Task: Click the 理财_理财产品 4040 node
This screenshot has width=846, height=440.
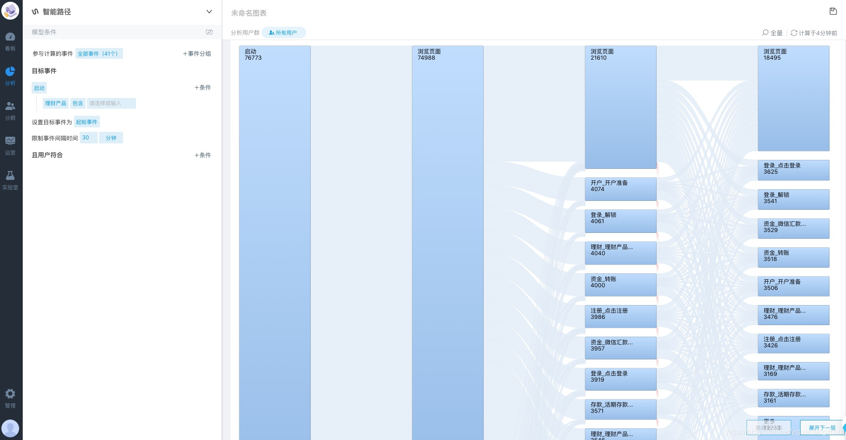Action: [620, 253]
